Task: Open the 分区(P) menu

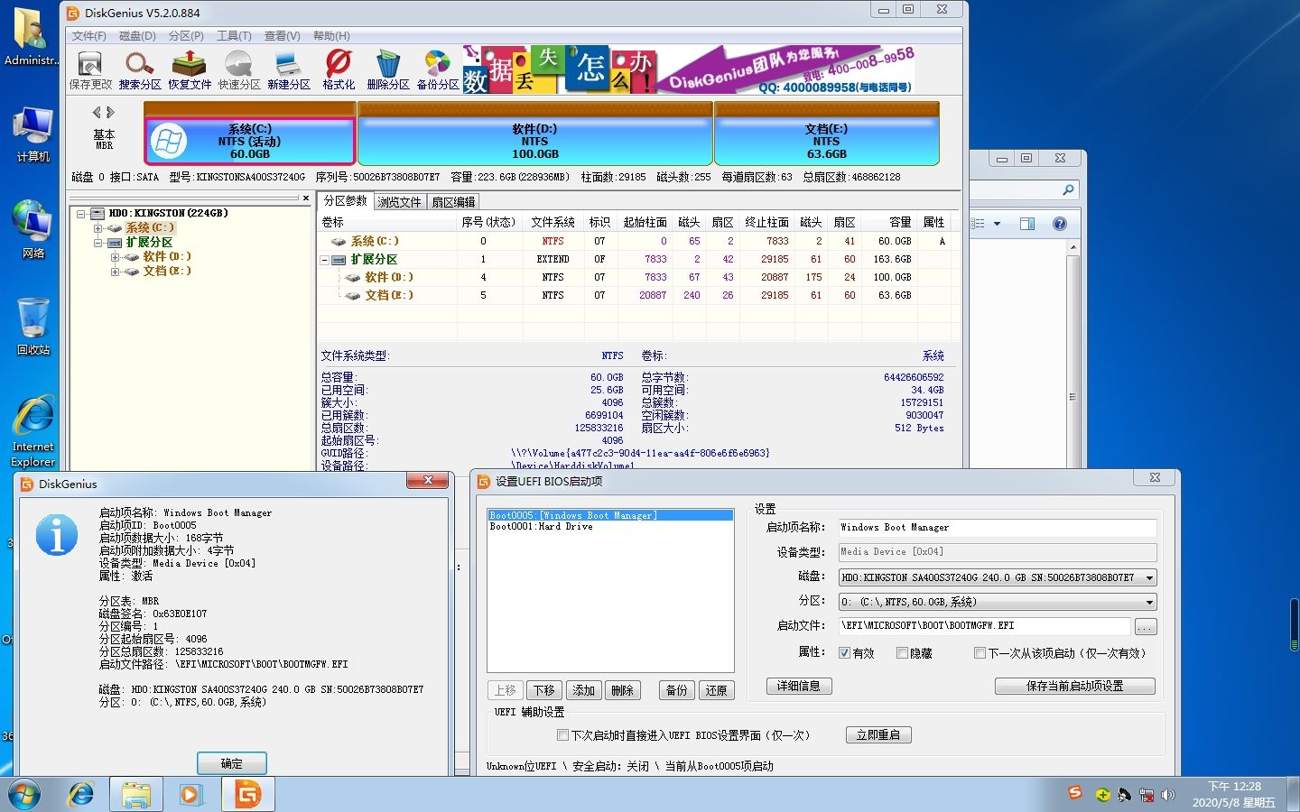Action: (x=186, y=36)
